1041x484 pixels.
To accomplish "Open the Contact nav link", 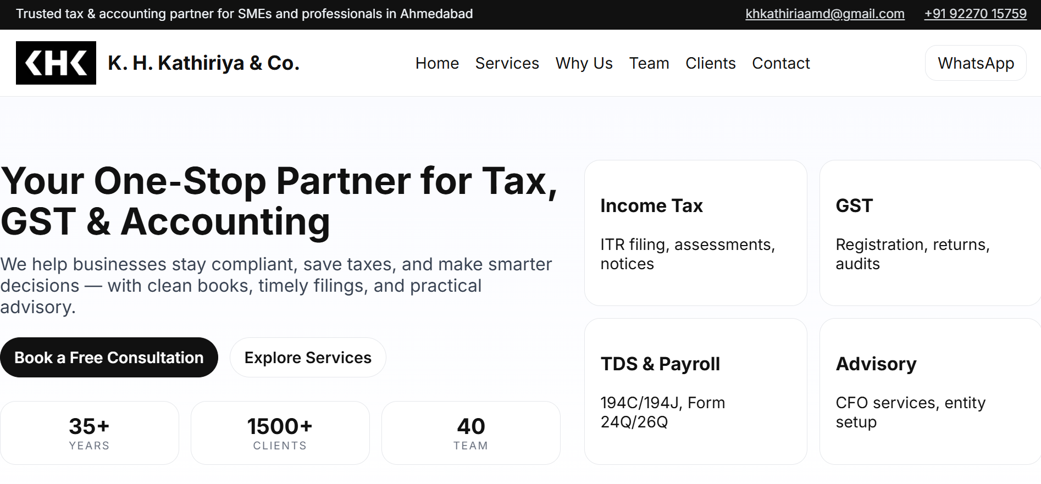I will 780,63.
